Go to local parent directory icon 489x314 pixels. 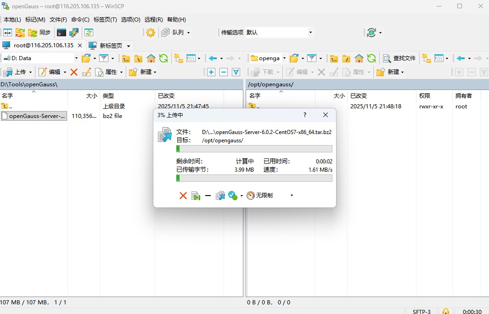pyautogui.click(x=126, y=58)
